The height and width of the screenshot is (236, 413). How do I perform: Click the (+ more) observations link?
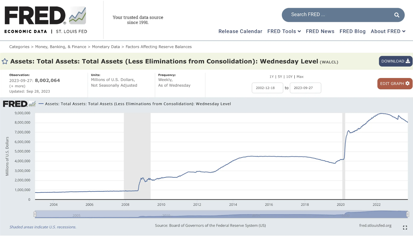17,86
